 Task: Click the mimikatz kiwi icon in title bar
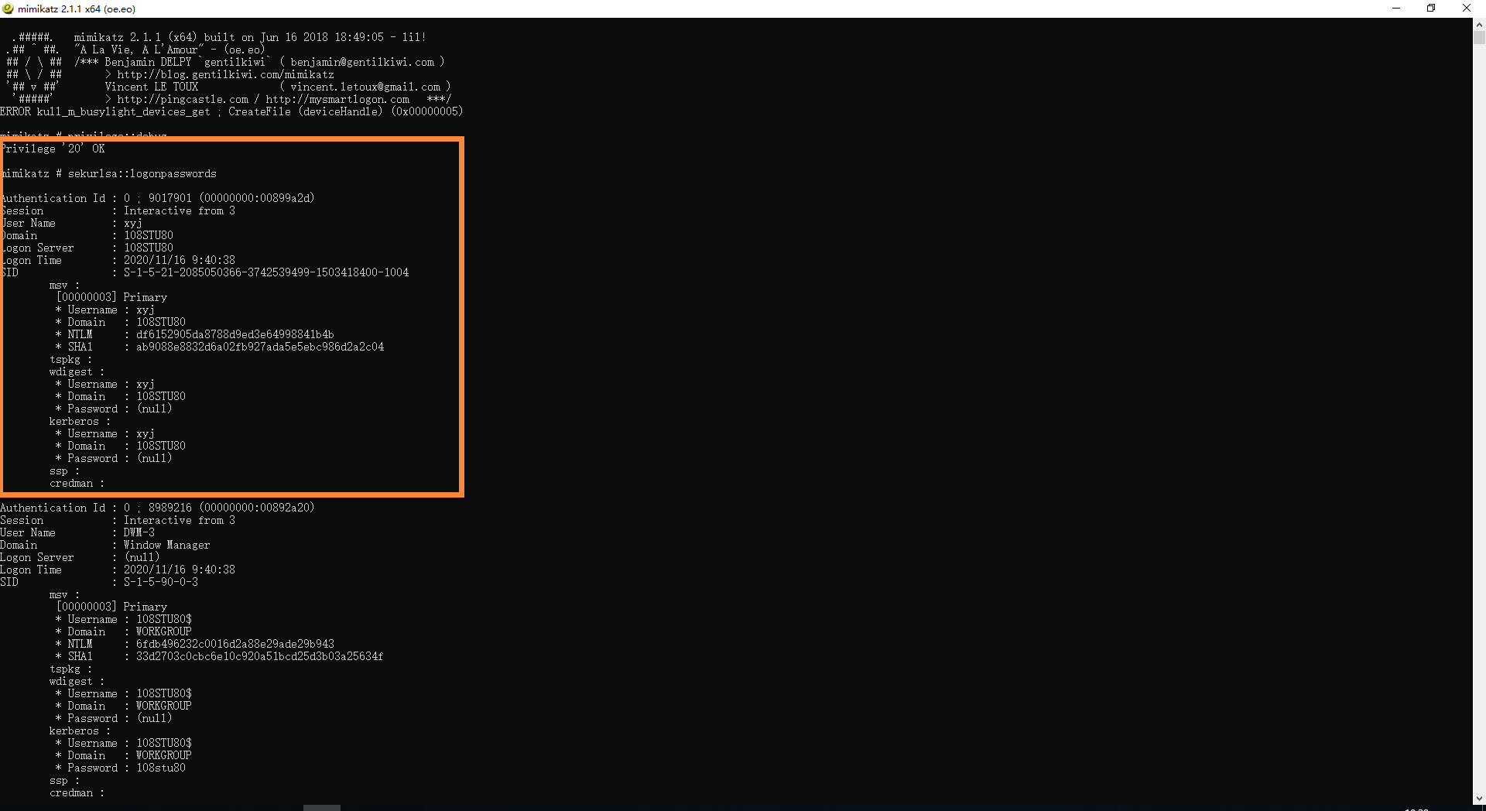(x=9, y=9)
